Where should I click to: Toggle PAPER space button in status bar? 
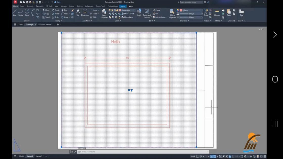pyautogui.click(x=193, y=156)
